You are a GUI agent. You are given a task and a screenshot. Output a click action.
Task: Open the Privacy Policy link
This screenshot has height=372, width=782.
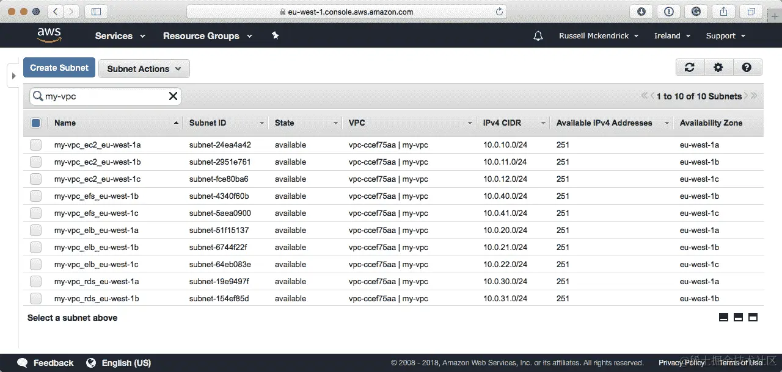coord(681,363)
